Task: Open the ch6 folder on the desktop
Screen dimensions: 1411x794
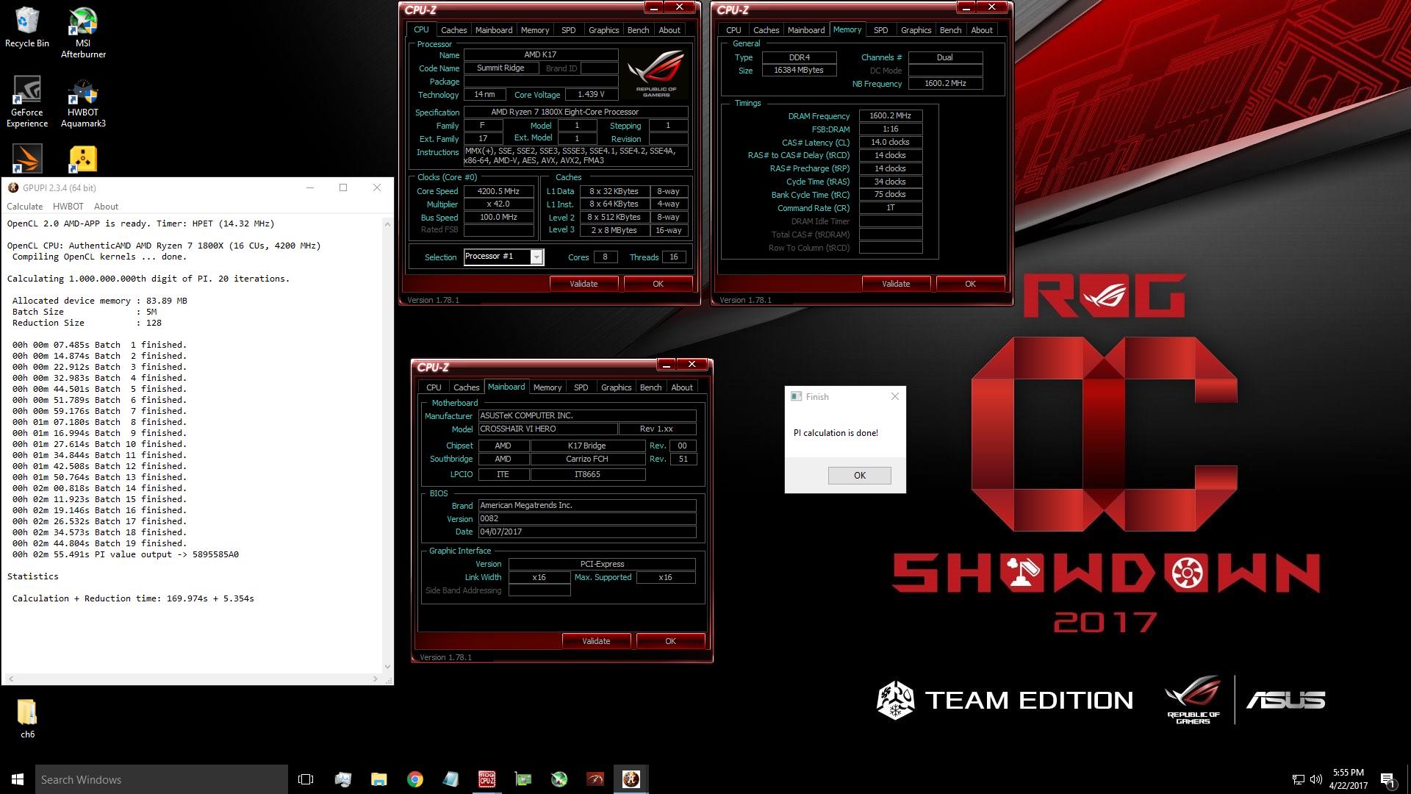Action: pos(27,718)
